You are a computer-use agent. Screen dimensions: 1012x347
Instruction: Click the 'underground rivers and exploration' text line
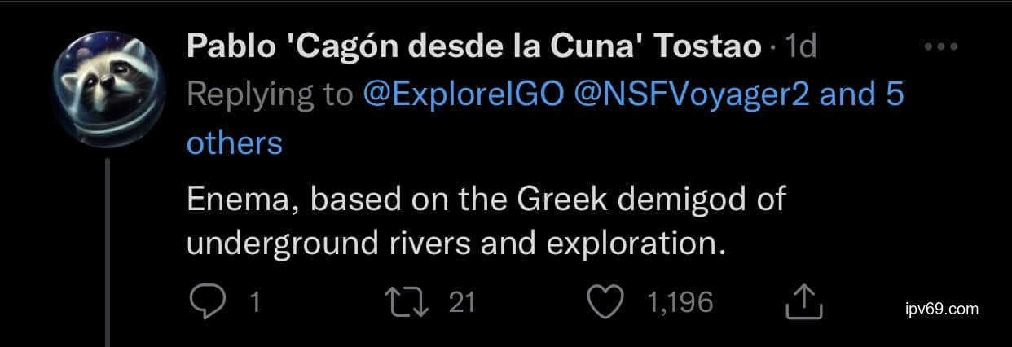coord(455,244)
